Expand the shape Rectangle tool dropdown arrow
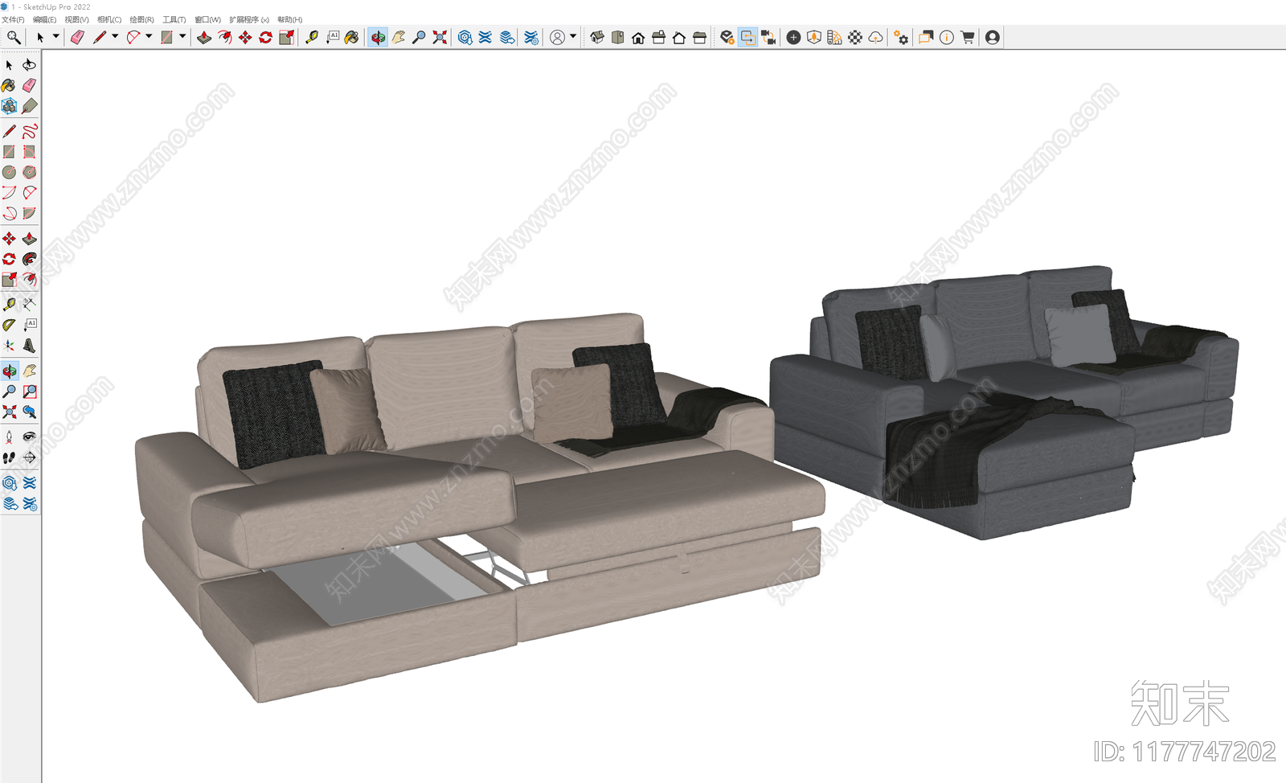This screenshot has height=783, width=1286. point(182,36)
